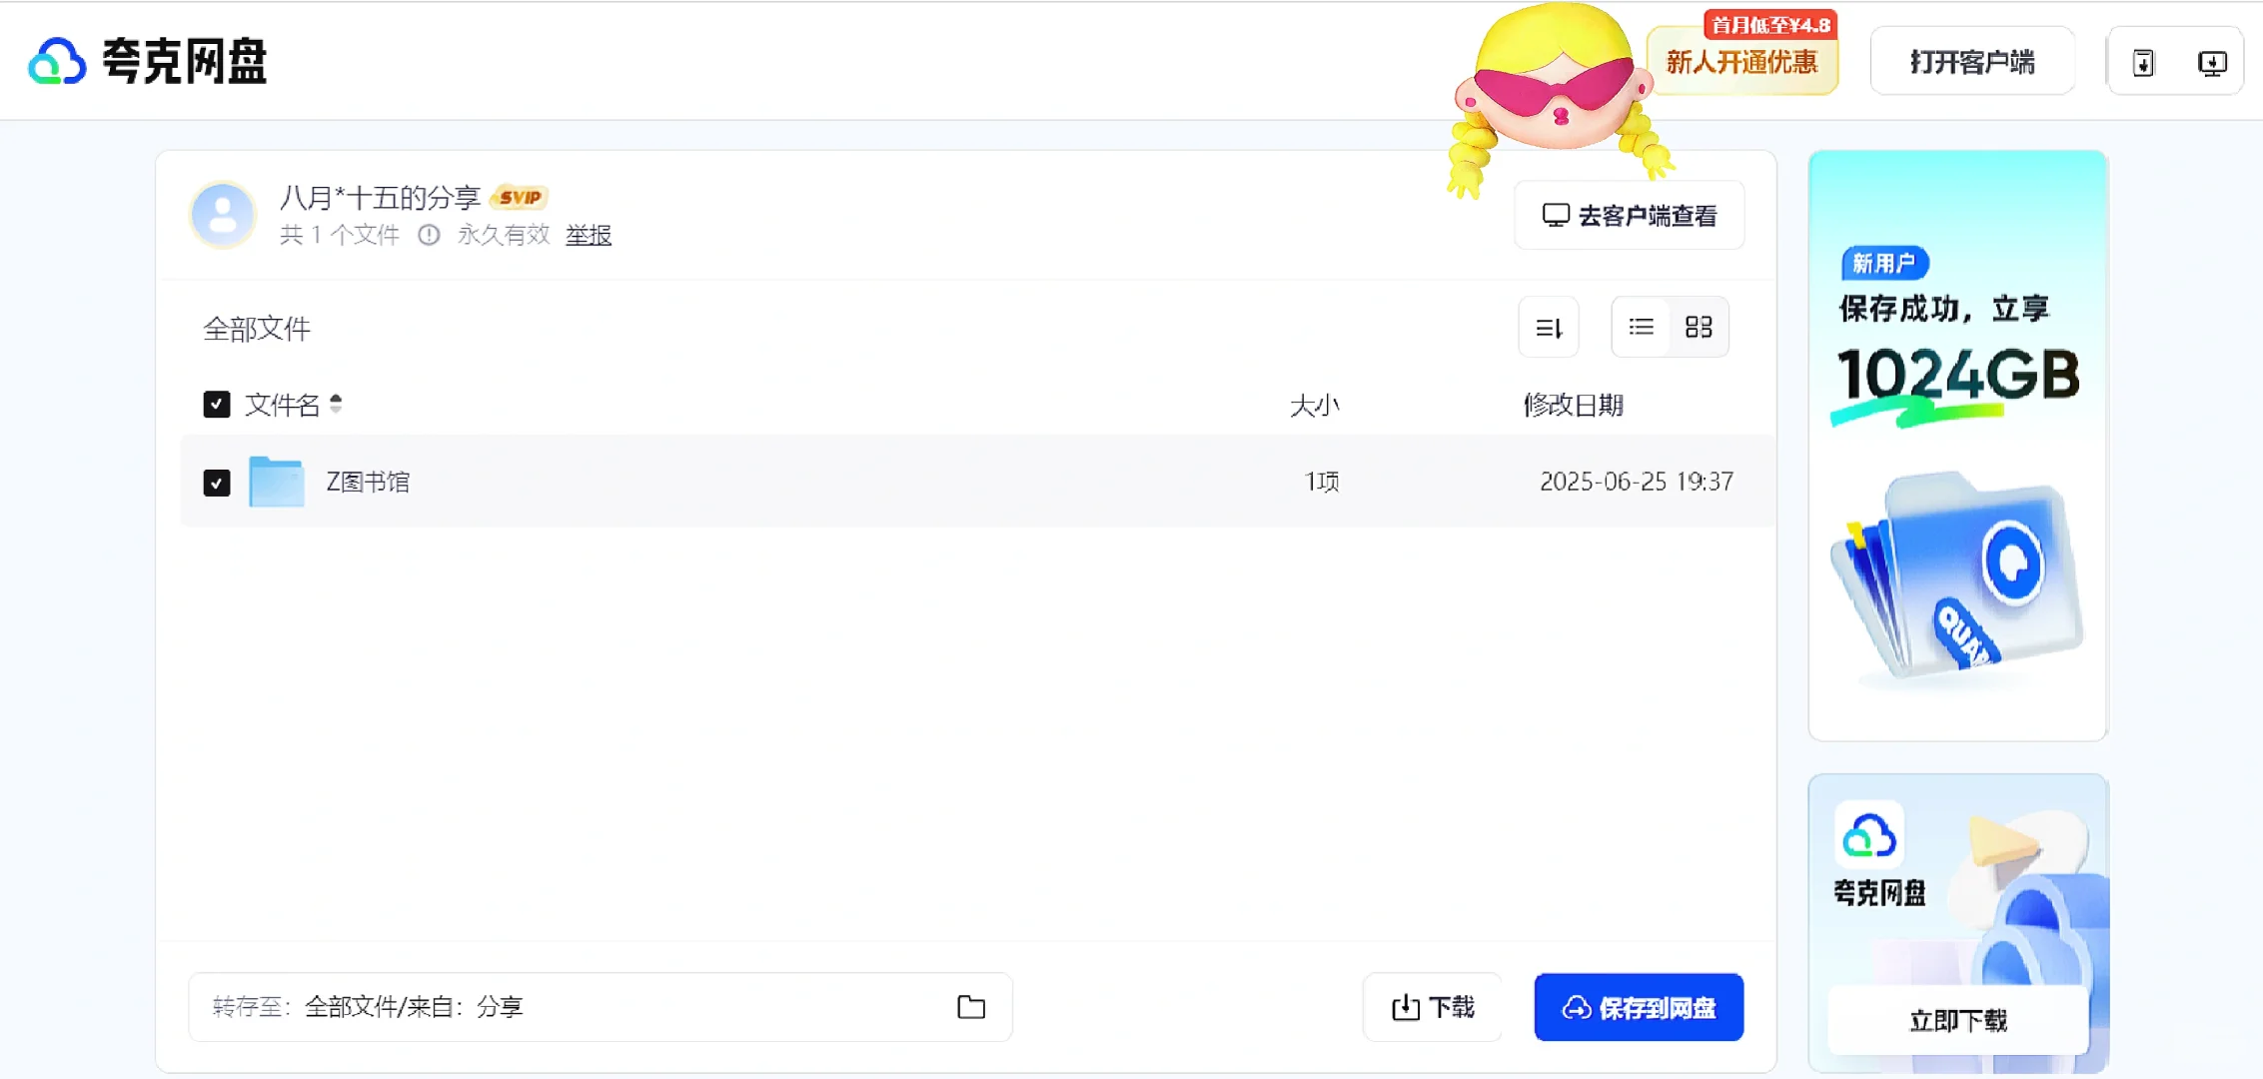Toggle the select-all checkbox
This screenshot has width=2263, height=1079.
[x=217, y=405]
